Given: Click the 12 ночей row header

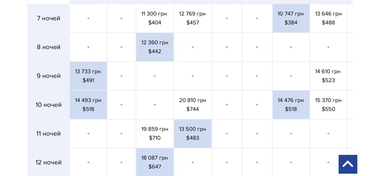Looking at the screenshot, I should click(49, 162).
